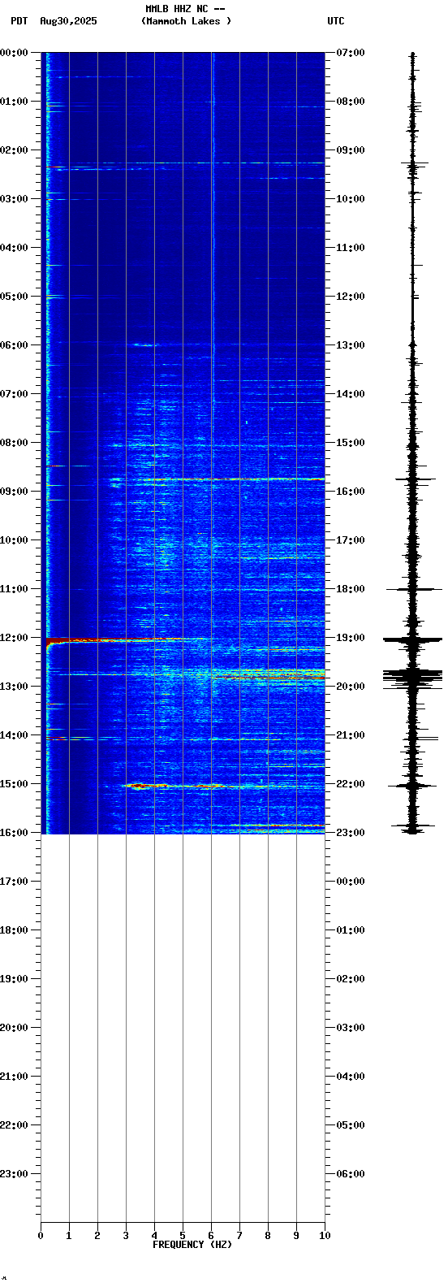This screenshot has height=1287, width=448.
Task: Click the PDT '04:00' time label
Action: coord(15,248)
